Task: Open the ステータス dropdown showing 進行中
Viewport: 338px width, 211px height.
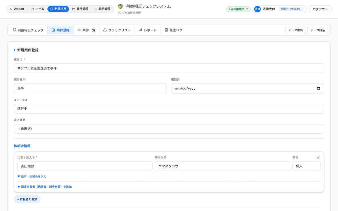Action: point(169,109)
